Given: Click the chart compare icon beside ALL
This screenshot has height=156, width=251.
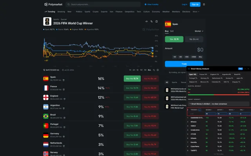Looking at the screenshot, I should pyautogui.click(x=154, y=70).
